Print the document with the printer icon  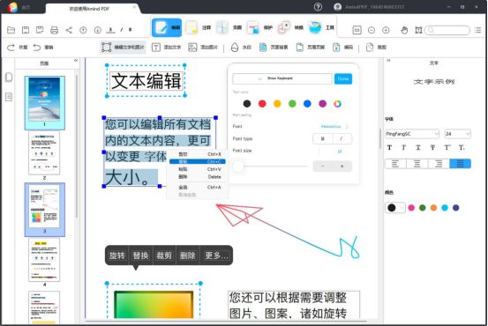(54, 30)
